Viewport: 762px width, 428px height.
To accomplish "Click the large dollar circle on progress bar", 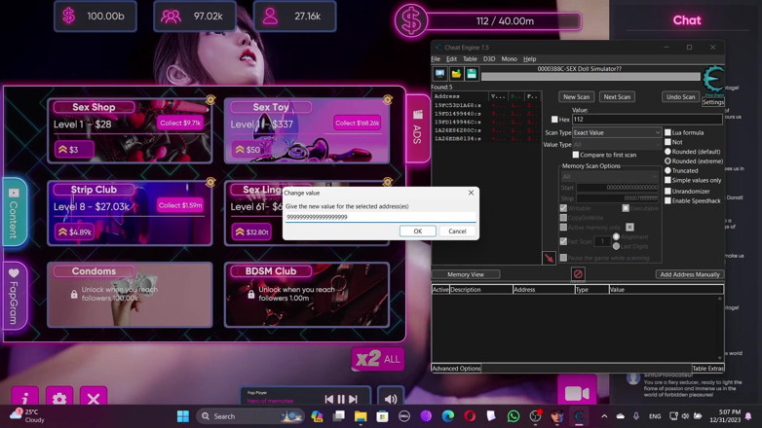I will (x=411, y=20).
